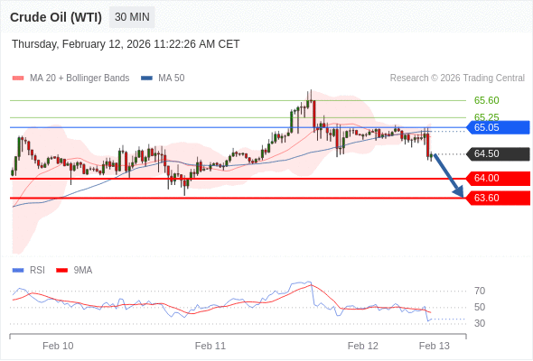
Task: Select the Crude Oil (WTI) title
Action: click(56, 17)
